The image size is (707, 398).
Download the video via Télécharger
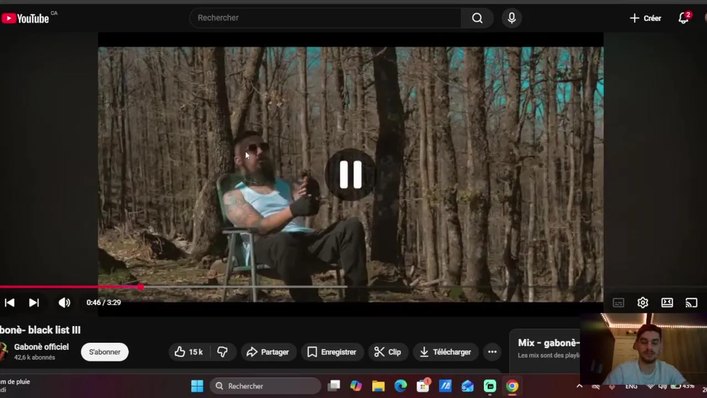(445, 352)
